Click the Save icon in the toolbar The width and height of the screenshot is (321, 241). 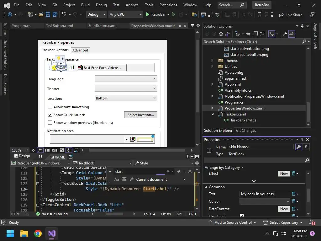coord(48,14)
